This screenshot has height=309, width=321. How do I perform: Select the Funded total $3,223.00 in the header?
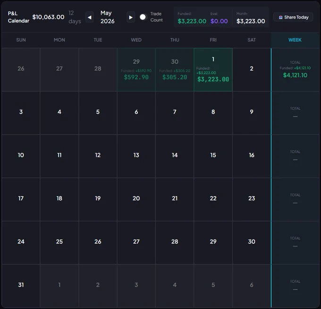pyautogui.click(x=192, y=21)
